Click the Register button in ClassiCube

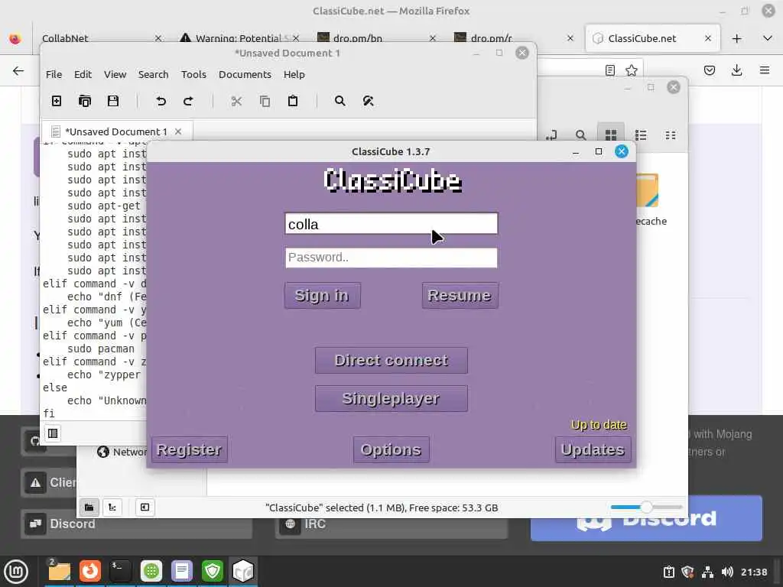point(190,449)
